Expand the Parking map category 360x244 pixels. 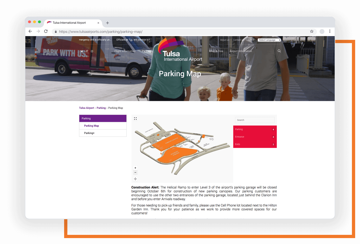(x=255, y=129)
